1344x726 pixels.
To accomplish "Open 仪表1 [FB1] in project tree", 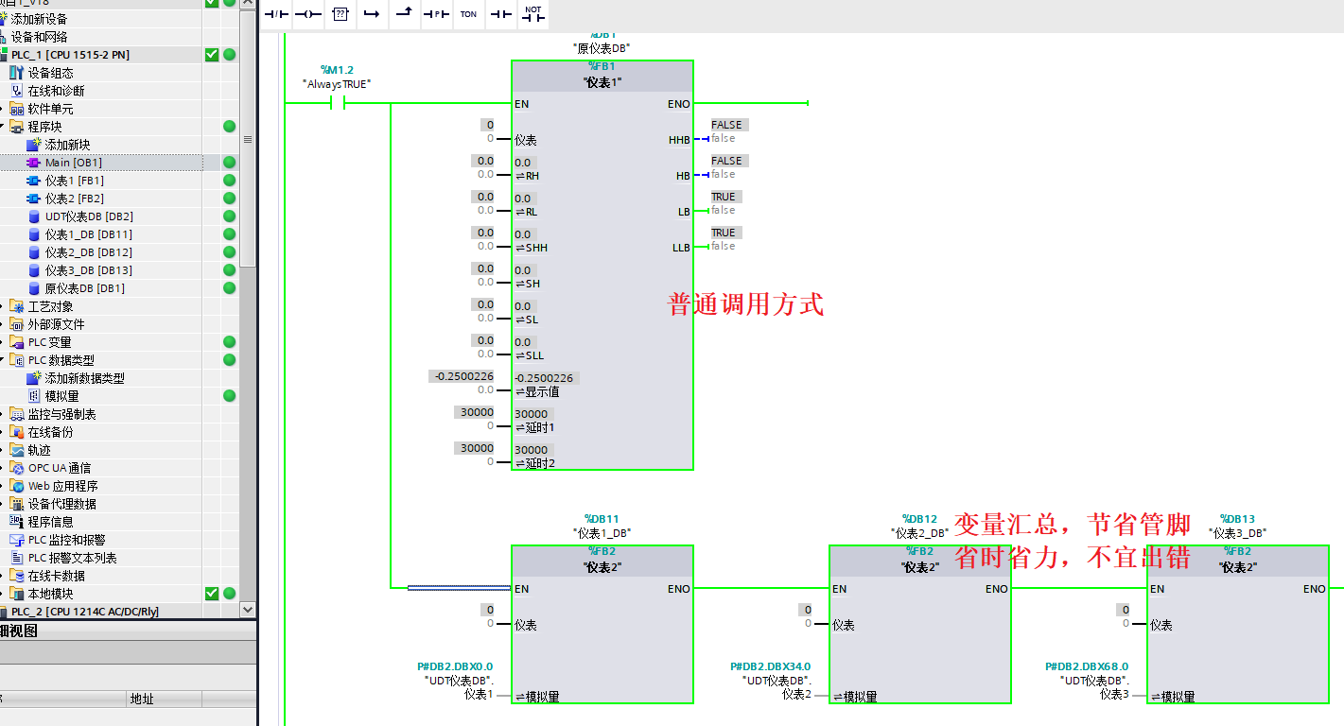I will click(x=74, y=181).
